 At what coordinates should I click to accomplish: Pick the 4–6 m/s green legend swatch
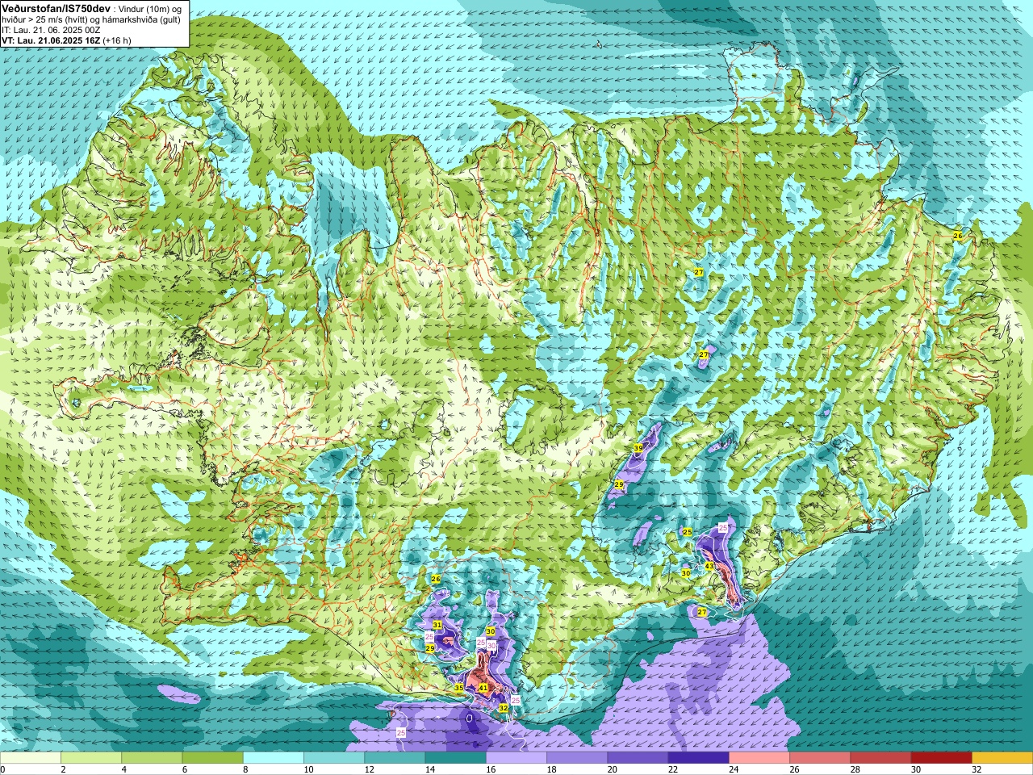[x=152, y=758]
